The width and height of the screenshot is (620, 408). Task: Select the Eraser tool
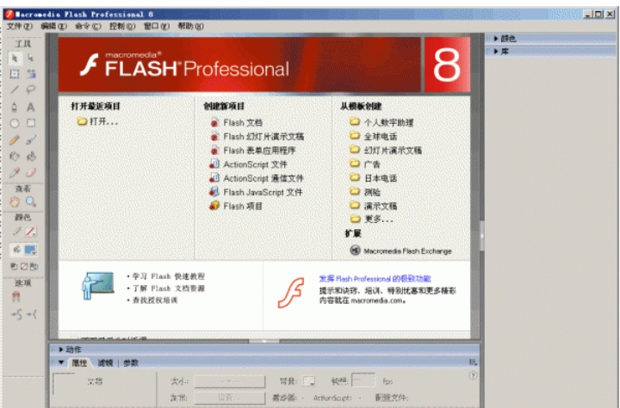31,173
